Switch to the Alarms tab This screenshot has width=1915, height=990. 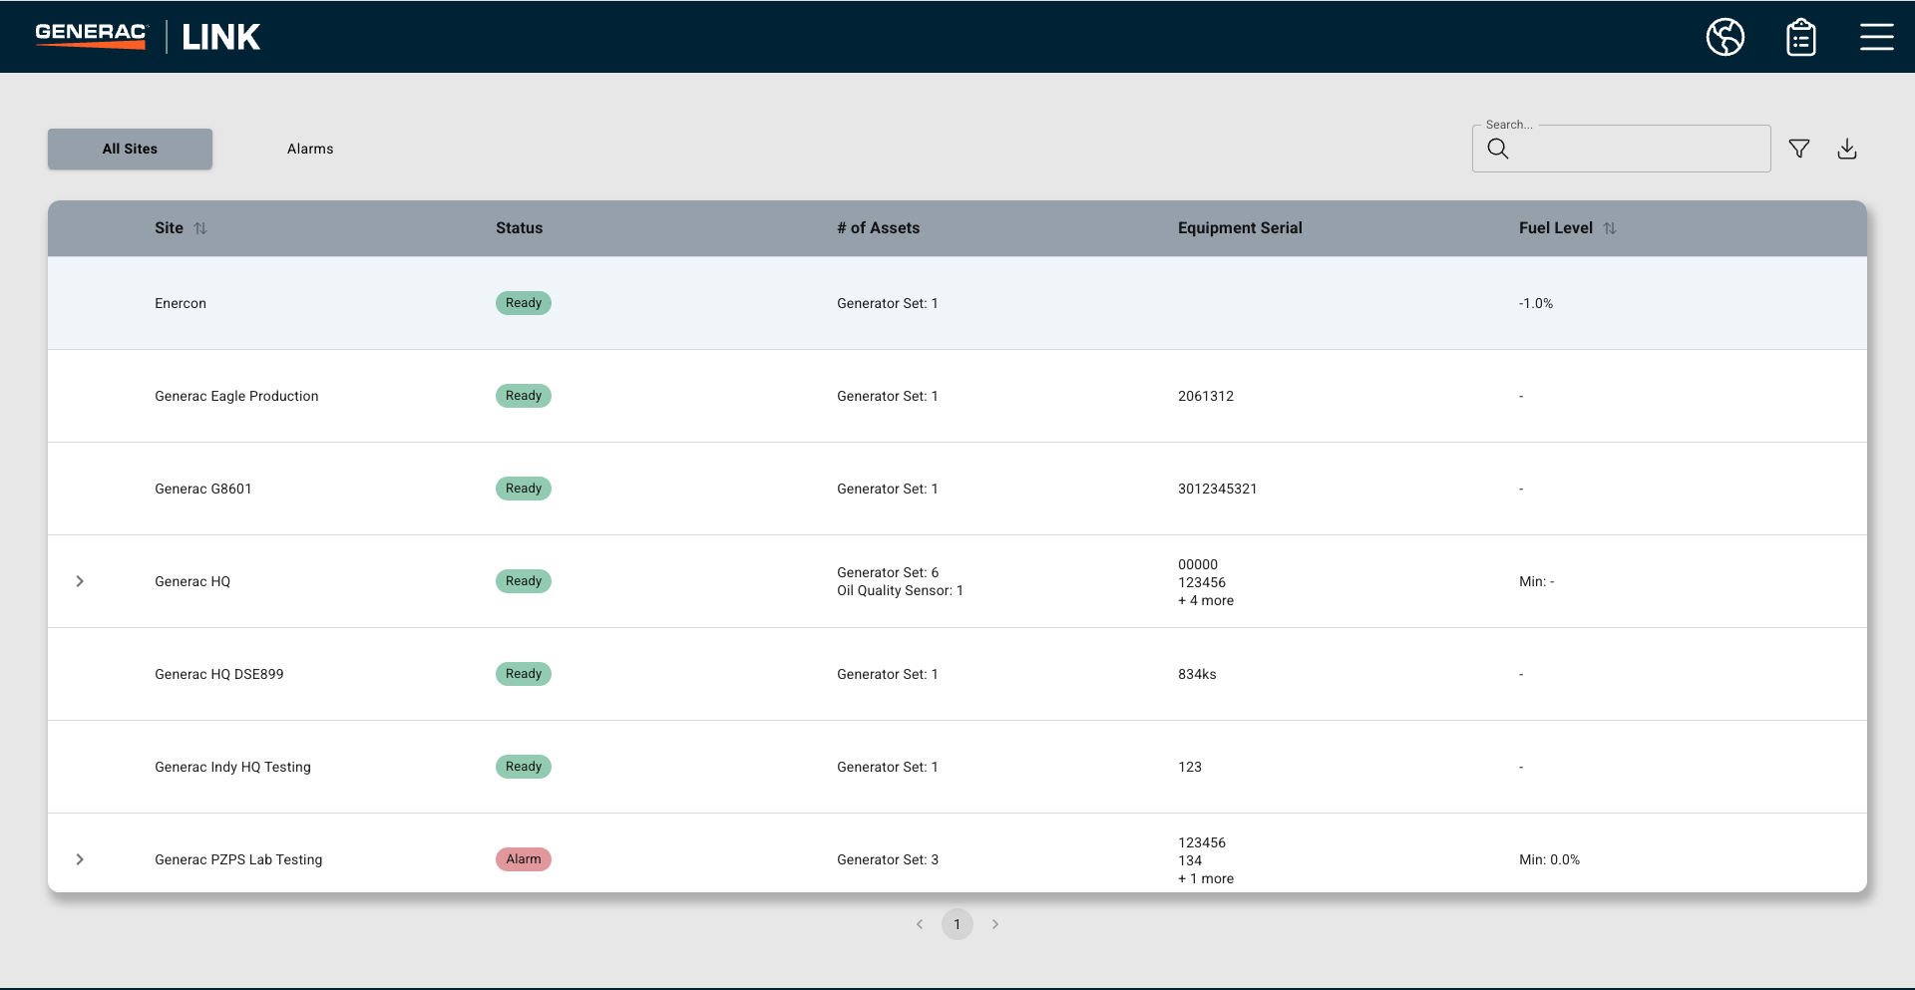point(310,149)
